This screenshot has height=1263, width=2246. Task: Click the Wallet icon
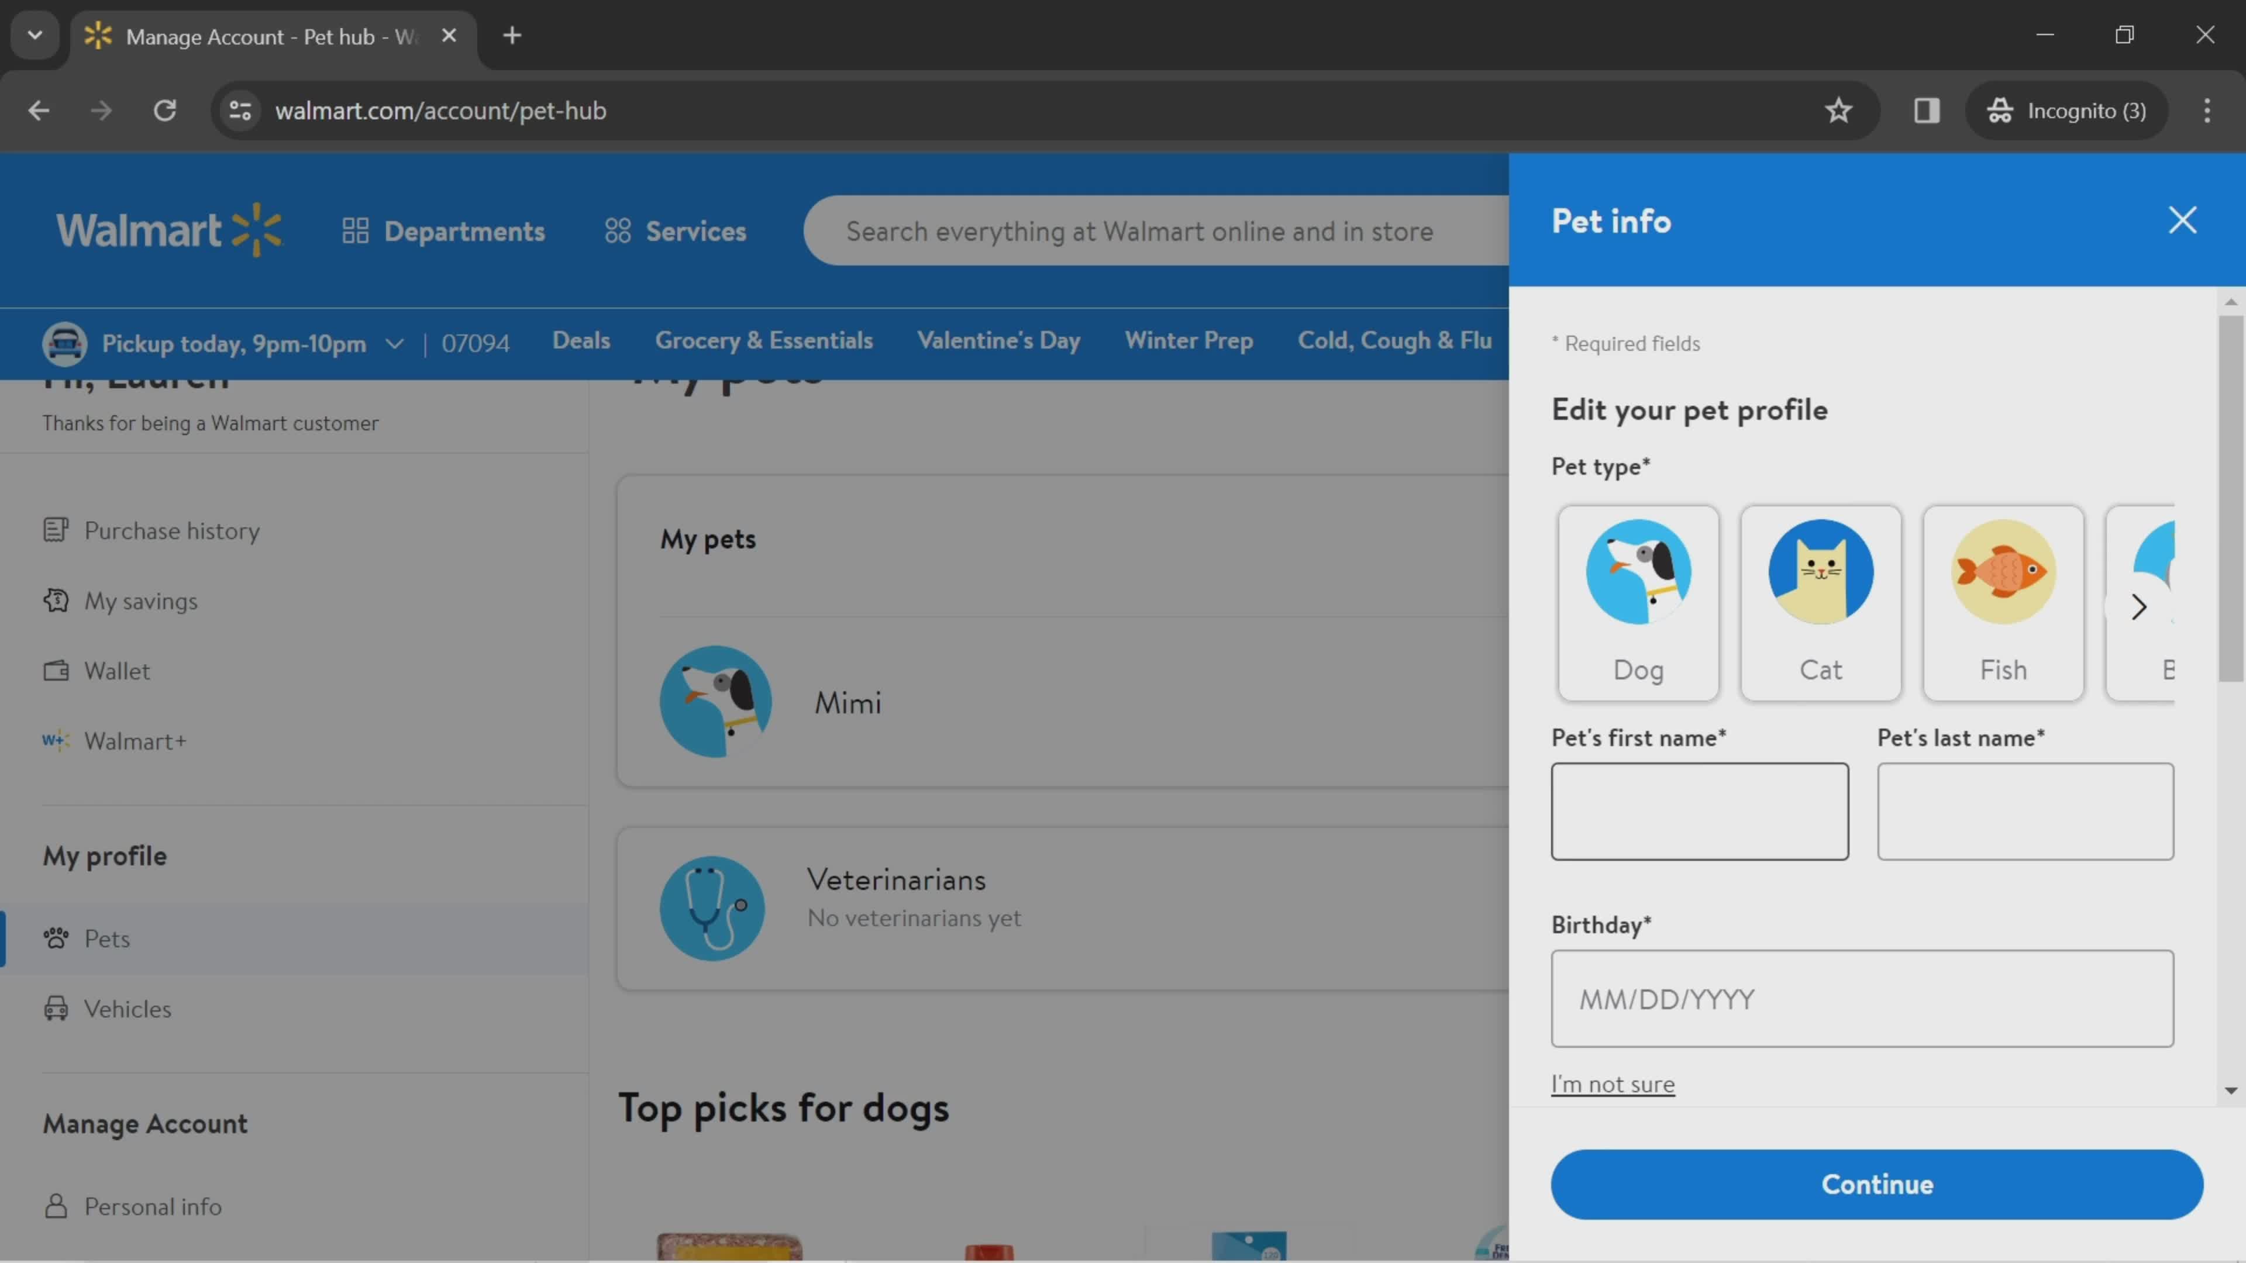pos(56,670)
